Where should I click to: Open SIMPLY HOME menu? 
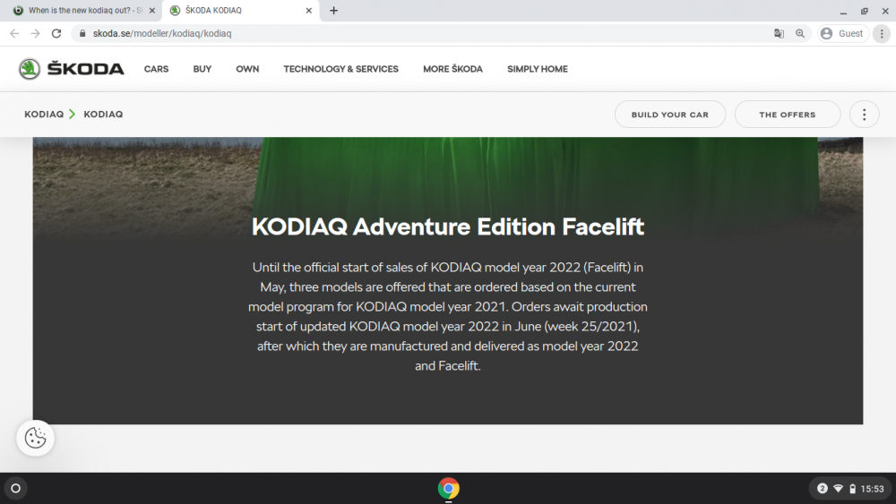[537, 69]
